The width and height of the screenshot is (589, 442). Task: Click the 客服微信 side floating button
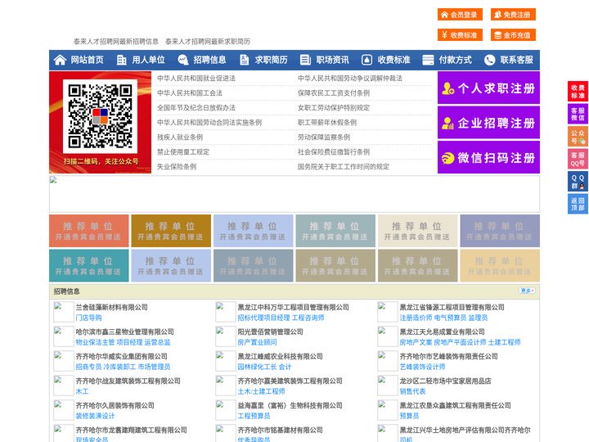tap(578, 114)
